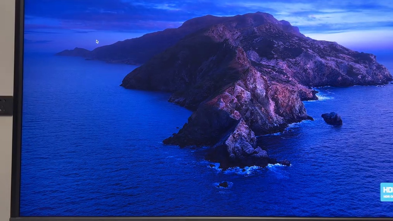The image size is (393, 221).
Task: Click the distant headland on the left horizon
Action: pyautogui.click(x=74, y=52)
